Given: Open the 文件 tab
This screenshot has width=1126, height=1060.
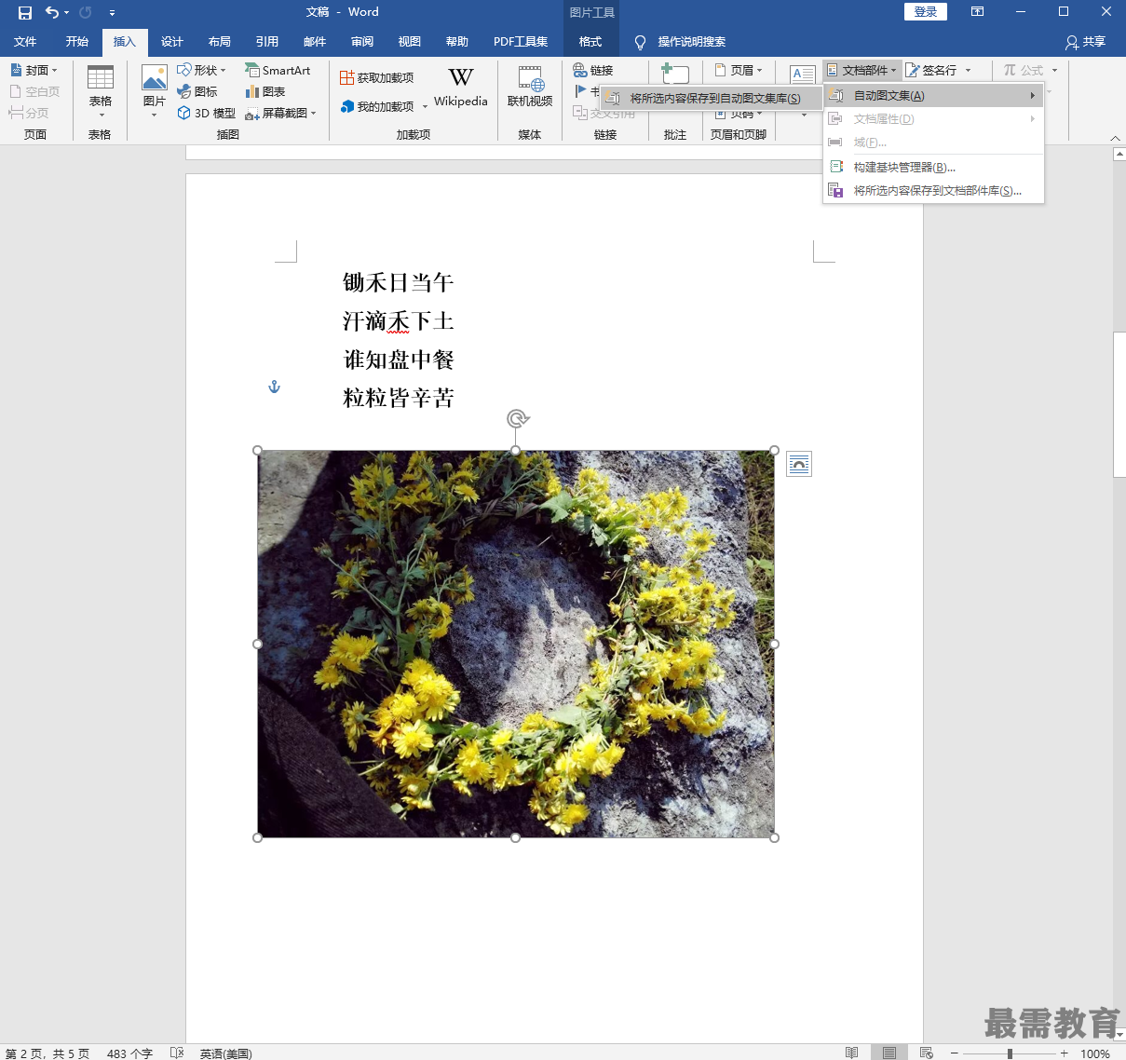Looking at the screenshot, I should [x=25, y=41].
